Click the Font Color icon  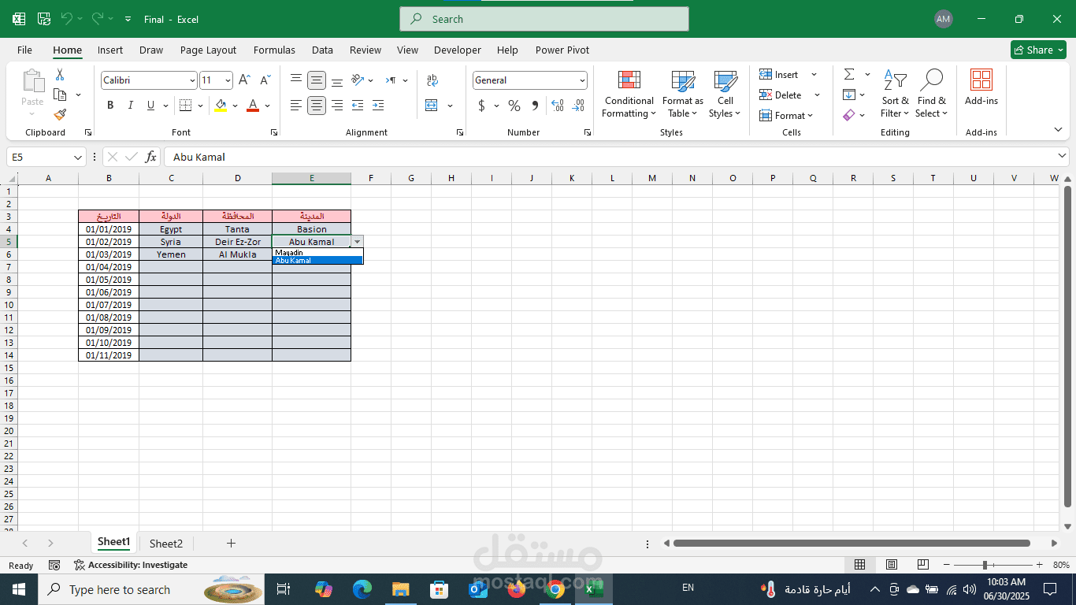point(253,106)
